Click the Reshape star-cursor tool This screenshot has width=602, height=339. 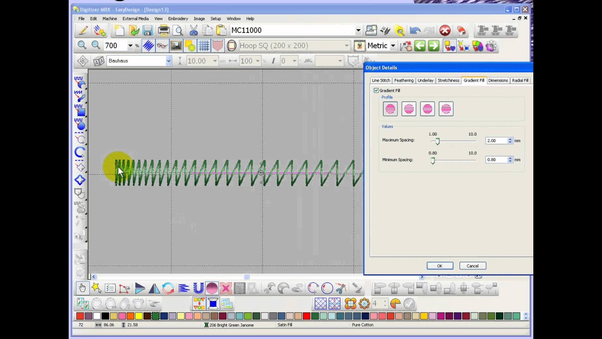click(96, 288)
